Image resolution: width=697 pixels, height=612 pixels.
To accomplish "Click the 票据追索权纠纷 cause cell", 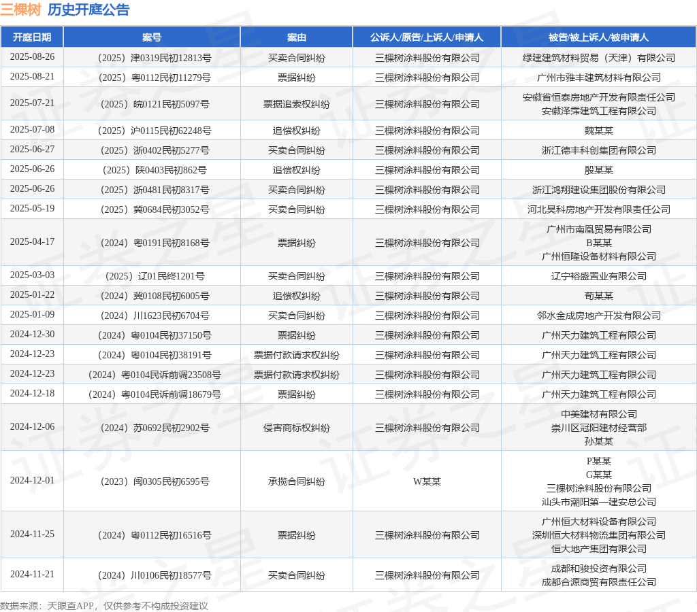I will pos(297,104).
